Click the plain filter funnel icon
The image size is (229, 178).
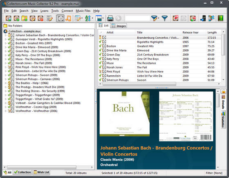click(164, 18)
